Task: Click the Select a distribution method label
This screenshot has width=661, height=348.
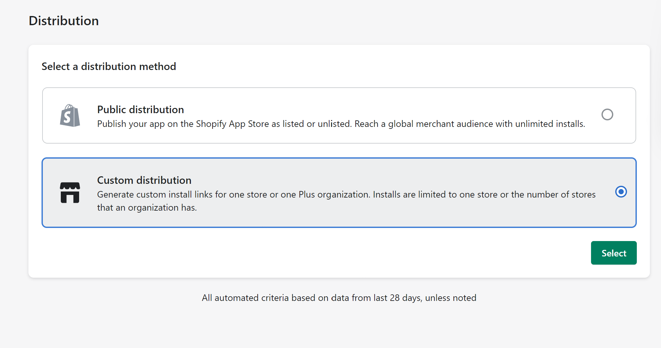Action: tap(109, 66)
